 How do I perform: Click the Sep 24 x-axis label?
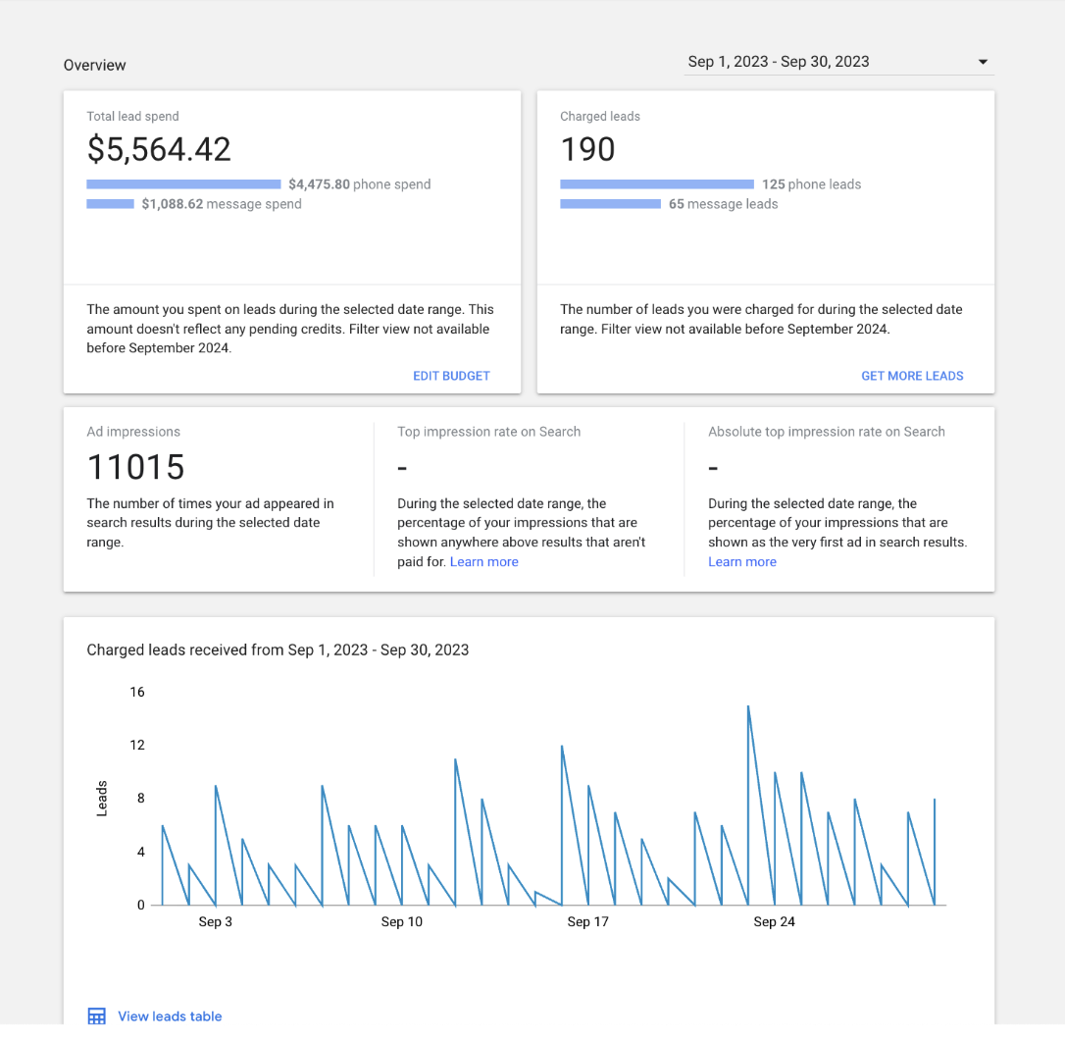[x=774, y=922]
